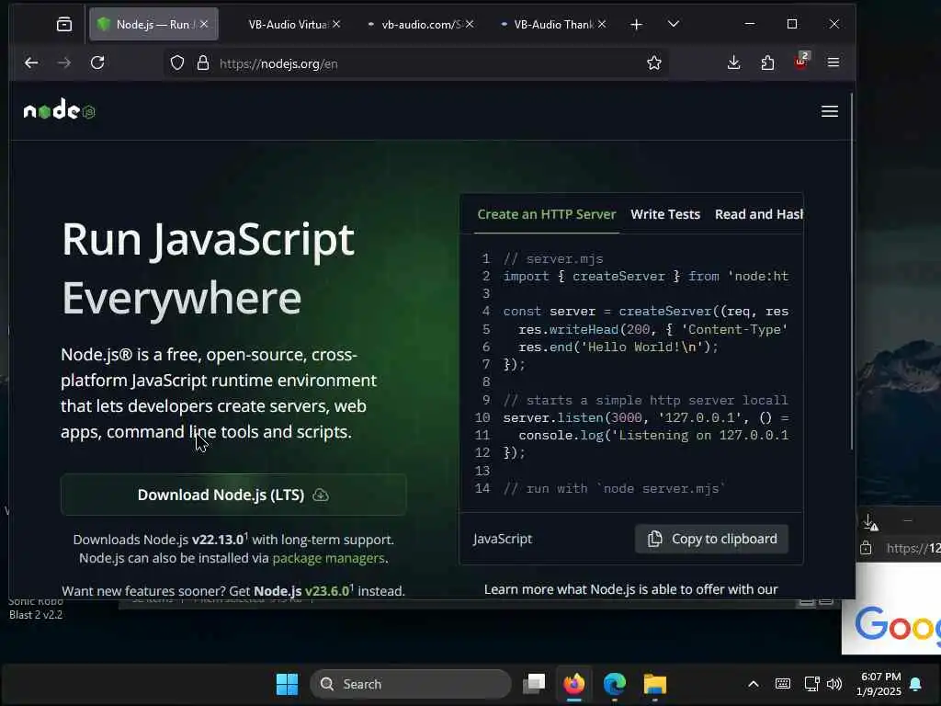The width and height of the screenshot is (941, 706).
Task: Click the taskbar Search box
Action: [x=411, y=684]
